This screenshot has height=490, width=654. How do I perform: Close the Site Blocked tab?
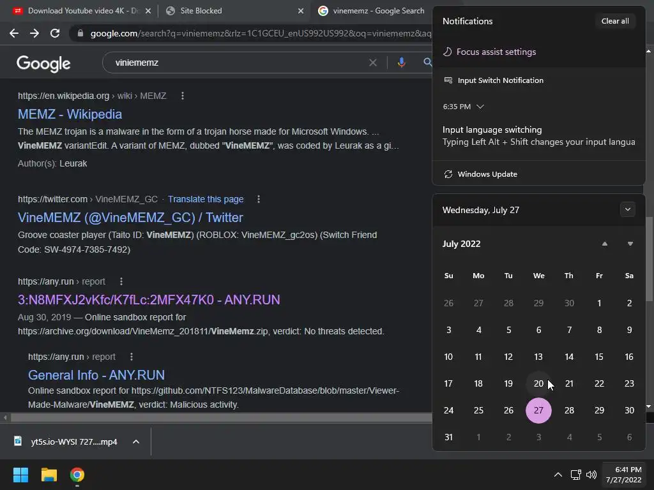[301, 11]
